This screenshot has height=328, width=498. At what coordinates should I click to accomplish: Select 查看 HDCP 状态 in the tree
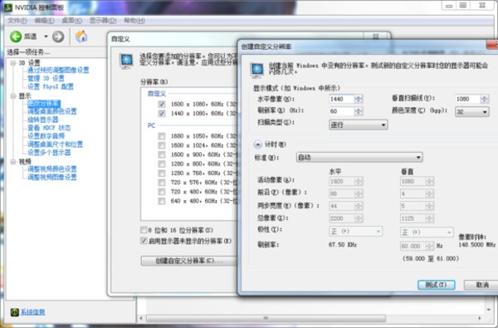49,128
